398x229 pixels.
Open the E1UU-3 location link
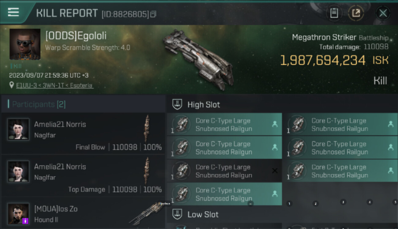55,85
